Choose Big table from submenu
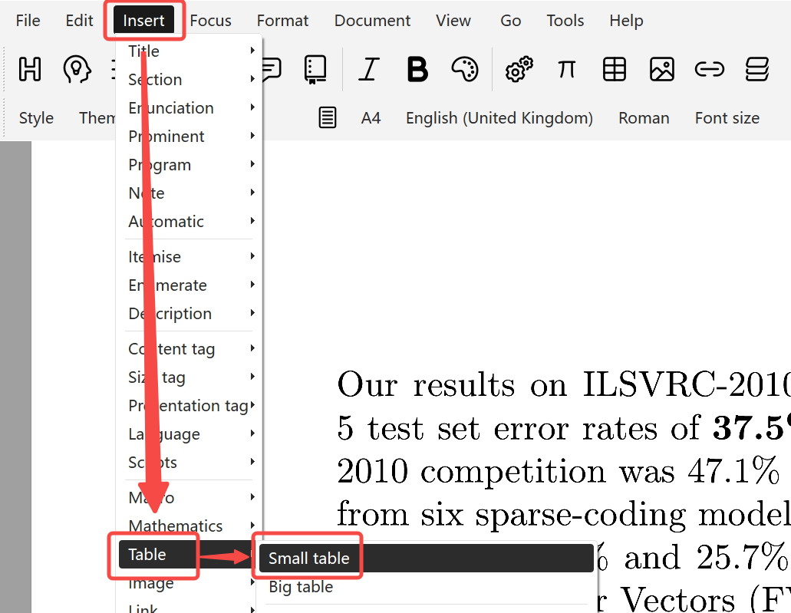The height and width of the screenshot is (613, 791). point(427,587)
